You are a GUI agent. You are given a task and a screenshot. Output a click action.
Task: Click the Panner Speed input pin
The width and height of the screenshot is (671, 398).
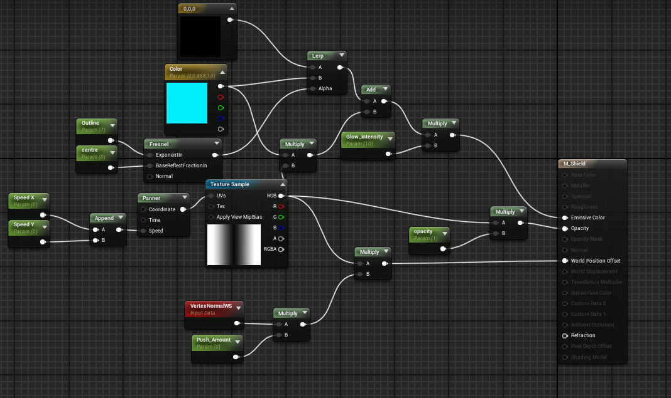coord(144,231)
